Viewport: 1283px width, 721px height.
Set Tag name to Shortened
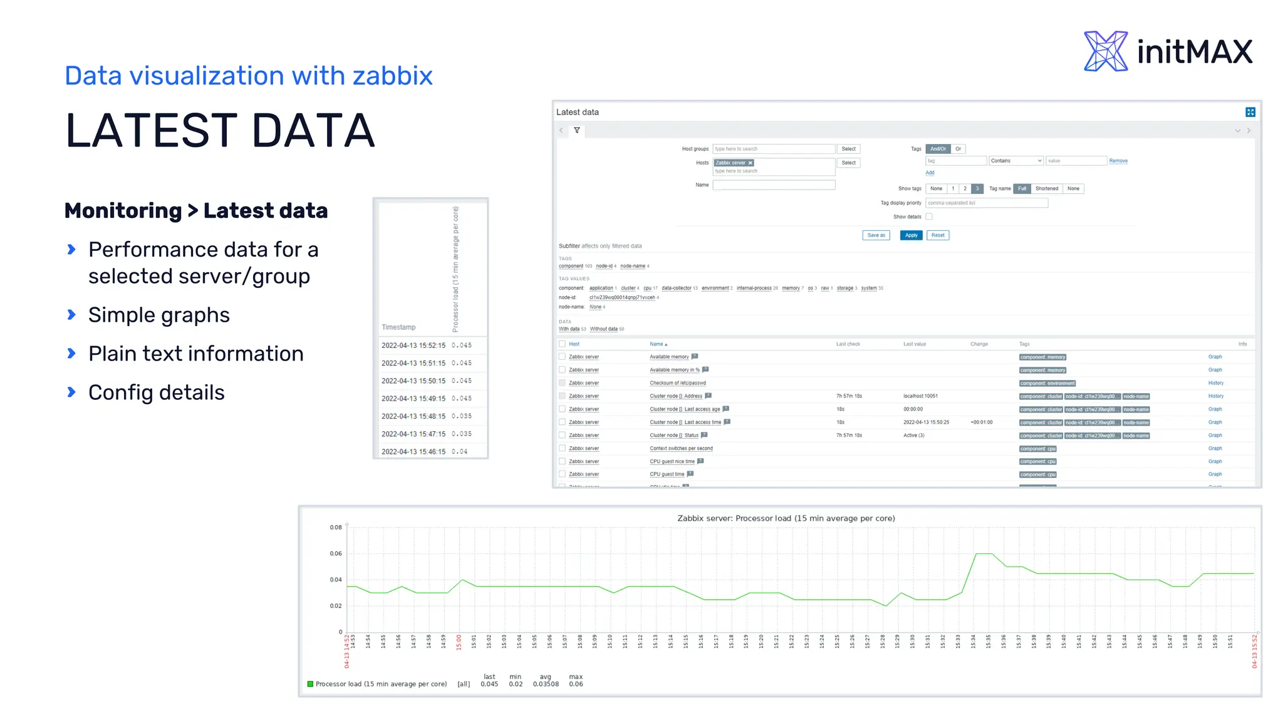pos(1046,188)
